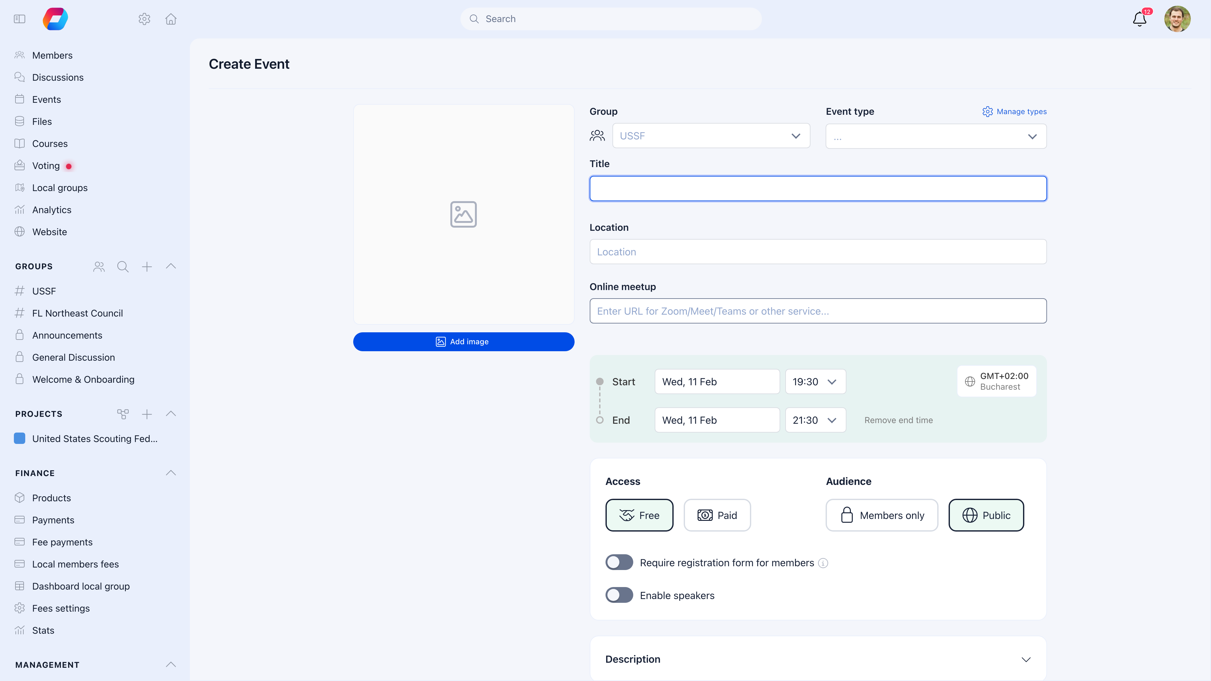Image resolution: width=1211 pixels, height=681 pixels.
Task: Enable Require registration form for members
Action: tap(619, 562)
